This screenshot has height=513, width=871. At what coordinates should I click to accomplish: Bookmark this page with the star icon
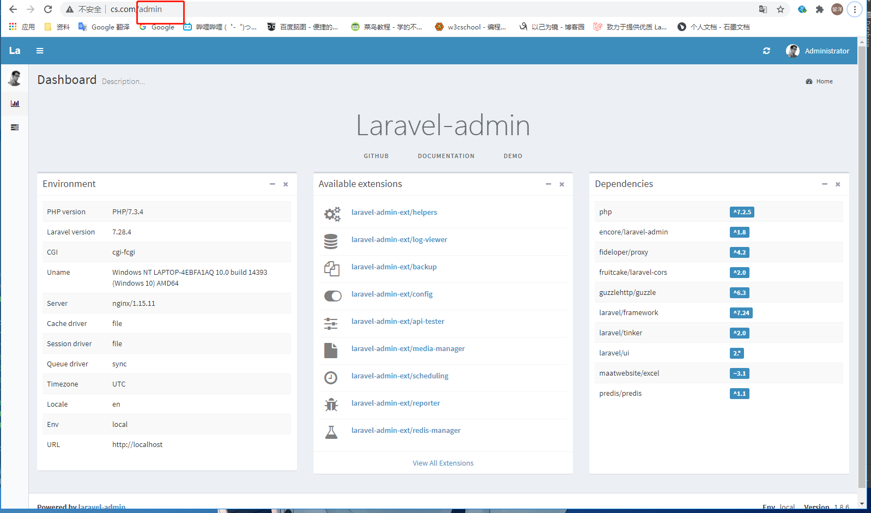point(781,9)
